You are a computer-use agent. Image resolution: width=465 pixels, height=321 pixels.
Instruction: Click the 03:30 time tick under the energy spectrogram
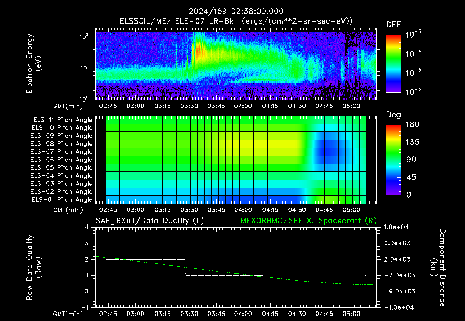tap(189, 106)
